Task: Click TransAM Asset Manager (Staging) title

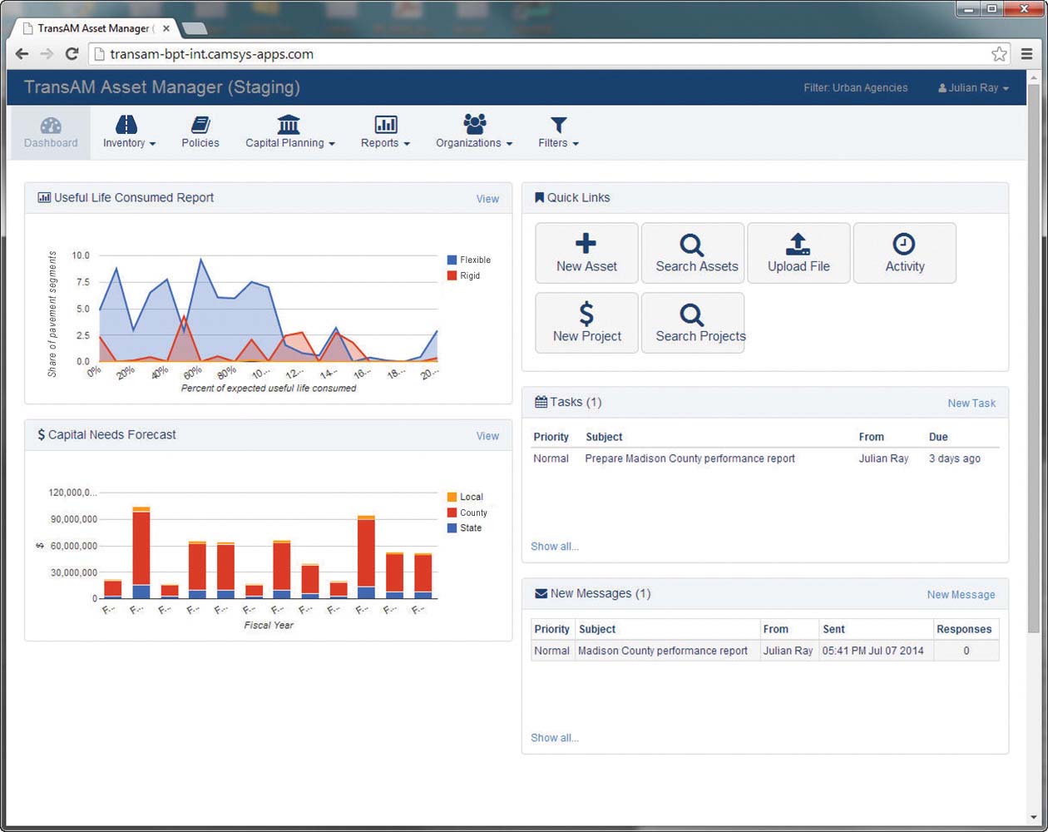Action: pos(162,87)
